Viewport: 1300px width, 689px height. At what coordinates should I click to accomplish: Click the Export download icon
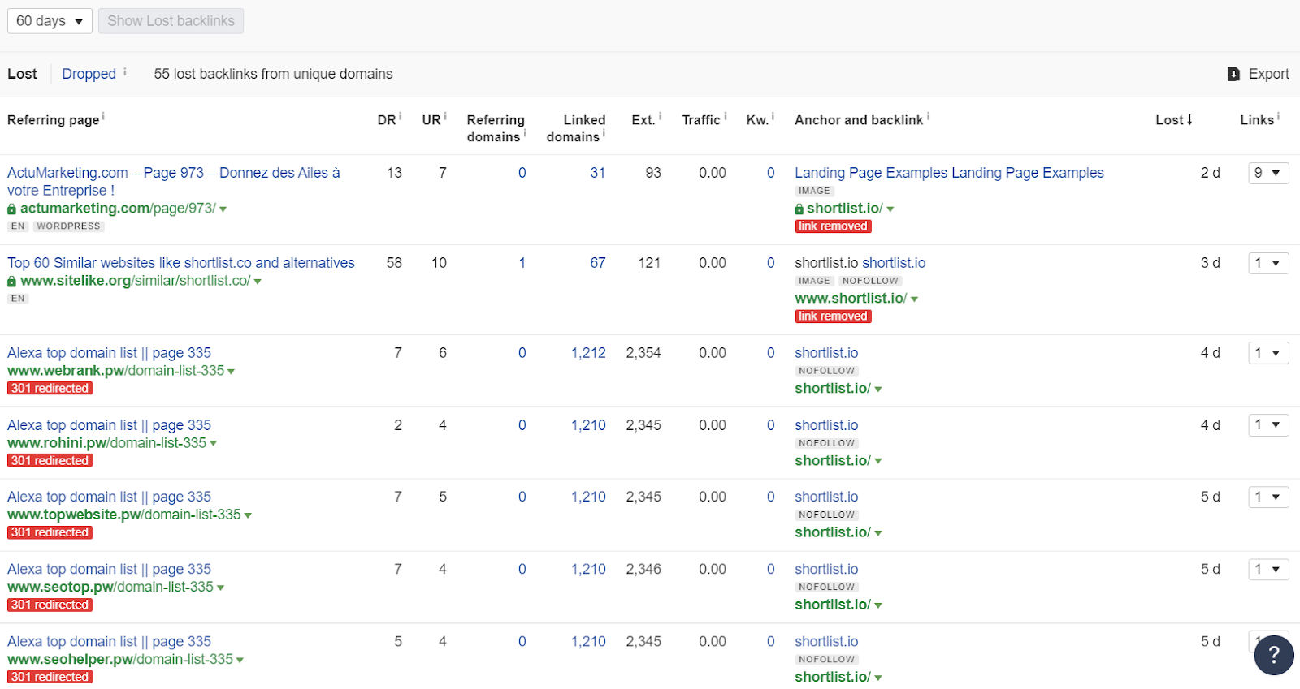1233,74
